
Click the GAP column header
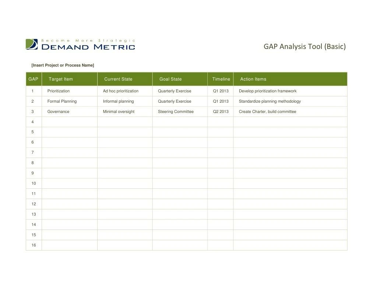click(33, 79)
